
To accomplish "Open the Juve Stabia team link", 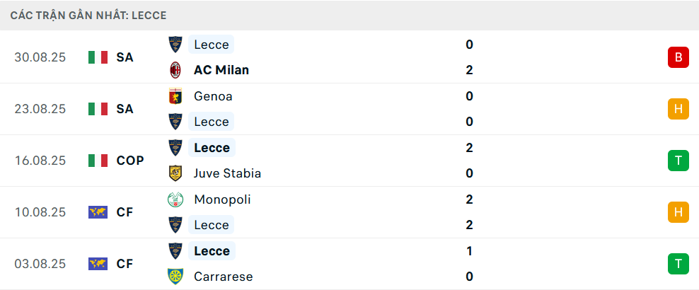I will pyautogui.click(x=226, y=173).
